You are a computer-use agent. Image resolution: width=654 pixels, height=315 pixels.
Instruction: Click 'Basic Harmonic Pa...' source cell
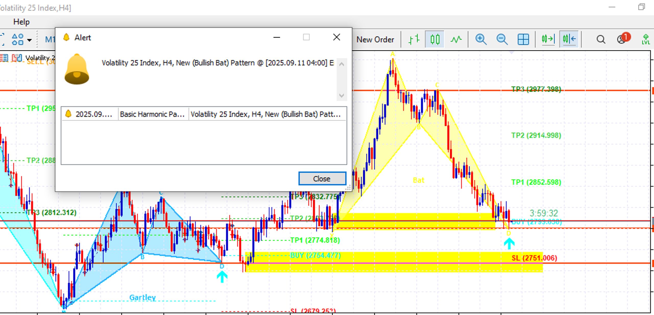(153, 114)
